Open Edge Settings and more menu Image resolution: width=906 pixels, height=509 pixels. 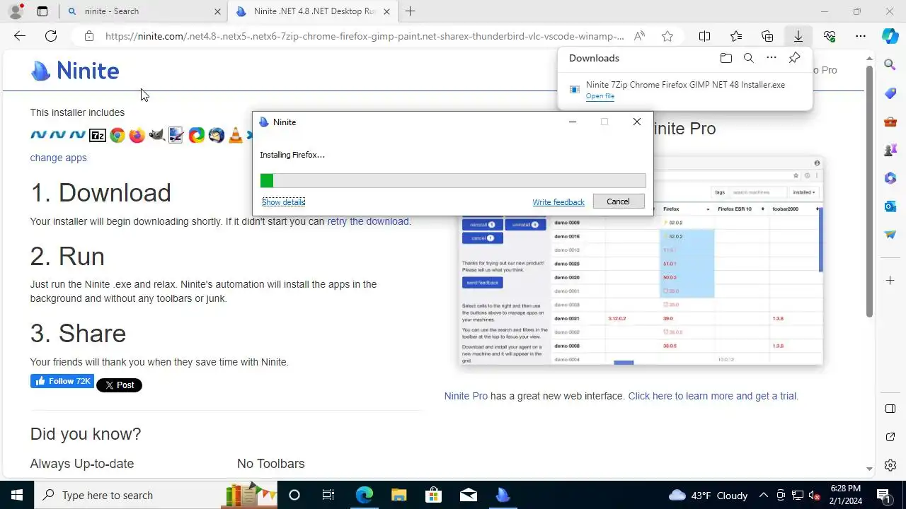pyautogui.click(x=860, y=36)
